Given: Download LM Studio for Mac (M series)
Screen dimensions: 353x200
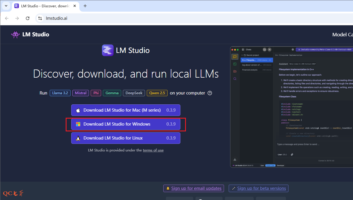Looking at the screenshot, I should coord(126,110).
